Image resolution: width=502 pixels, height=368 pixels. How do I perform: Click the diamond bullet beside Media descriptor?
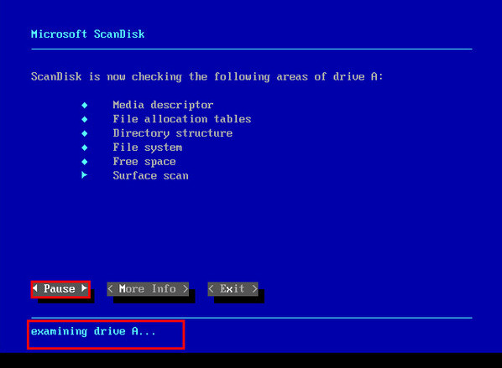pos(85,105)
